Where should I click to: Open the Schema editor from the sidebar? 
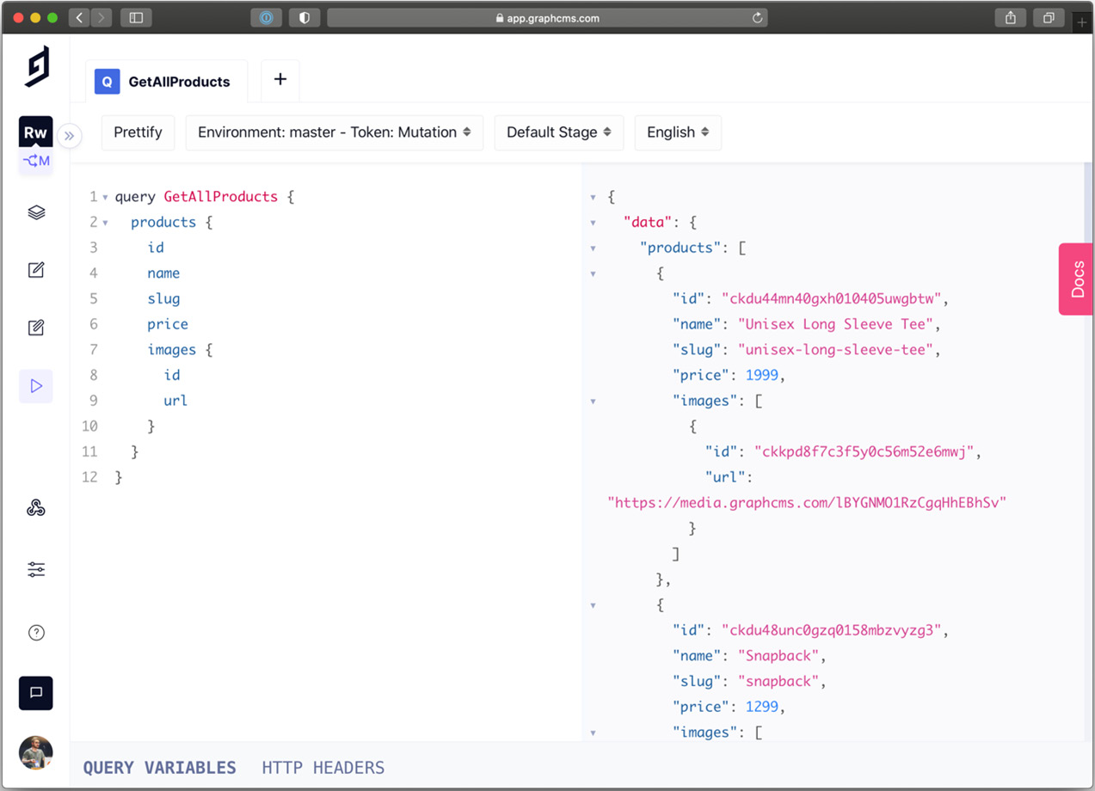[35, 212]
